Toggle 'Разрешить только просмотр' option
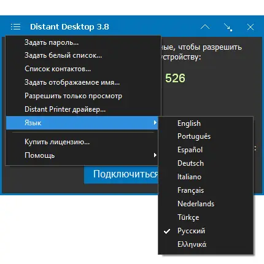Screen dimensions: 264x264 tap(82, 96)
